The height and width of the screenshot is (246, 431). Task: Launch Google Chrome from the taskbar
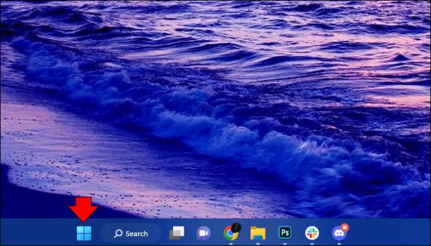[x=230, y=233]
